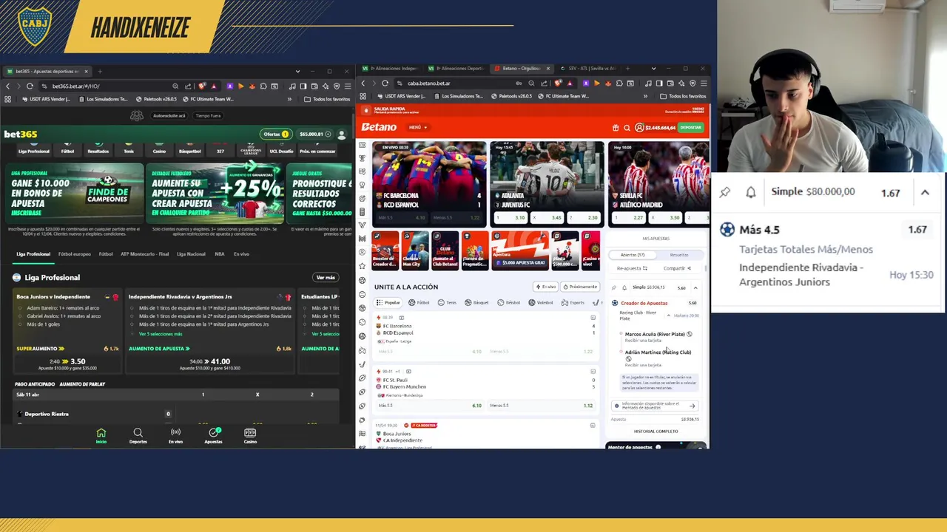Open En vivo in bet365 bottom bar

(x=175, y=436)
